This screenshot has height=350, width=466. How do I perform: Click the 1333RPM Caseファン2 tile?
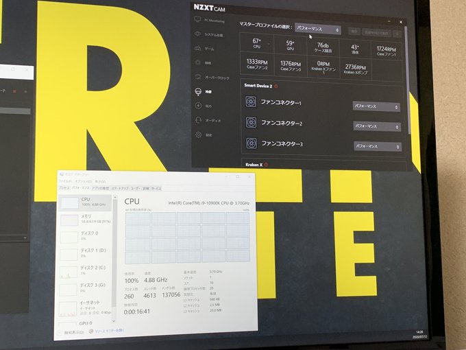[257, 64]
